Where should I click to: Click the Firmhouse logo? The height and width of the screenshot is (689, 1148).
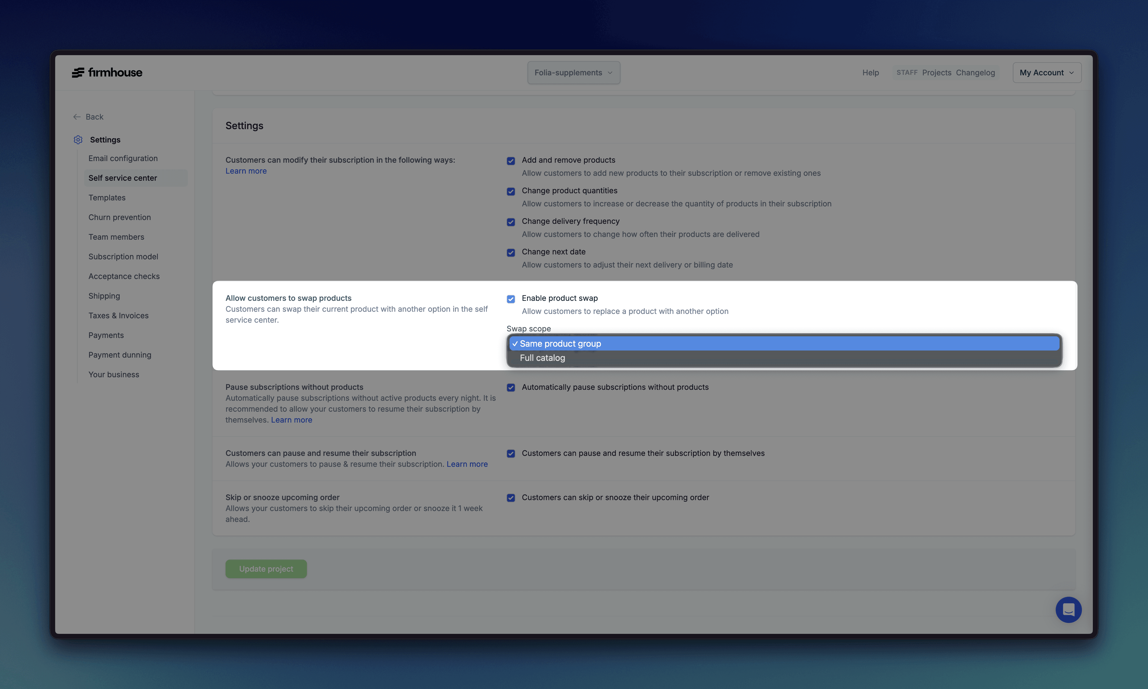coord(107,72)
